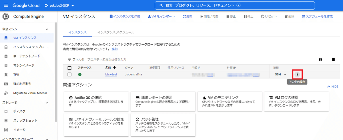The height and width of the screenshot is (140, 343).
Task: Click the VM インスタンス sidebar icon
Action: [6, 38]
